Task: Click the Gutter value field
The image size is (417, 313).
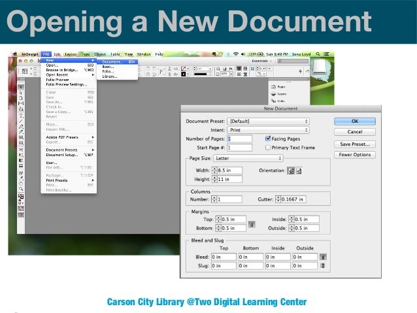Action: tap(293, 199)
